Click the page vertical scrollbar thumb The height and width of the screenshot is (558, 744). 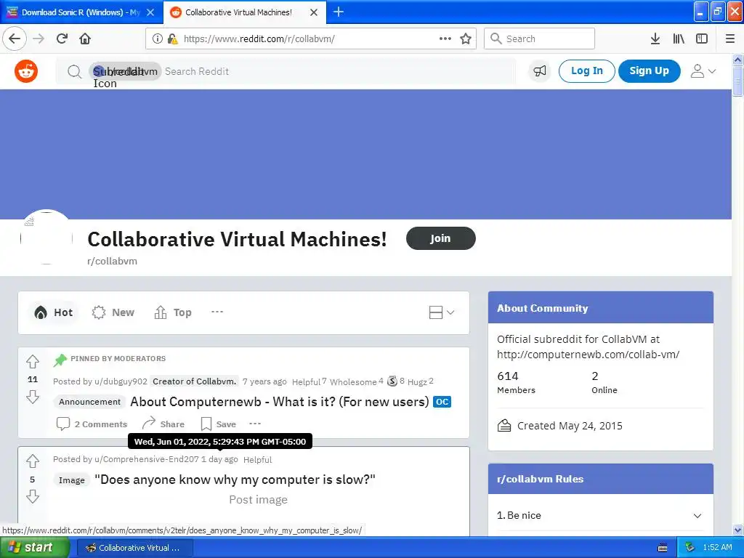tap(737, 81)
